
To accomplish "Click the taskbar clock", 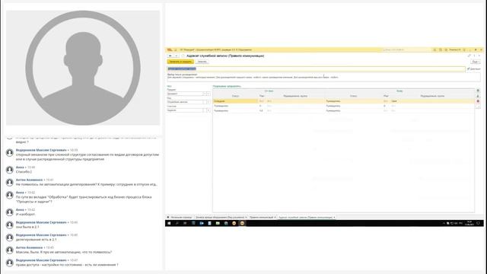I will pos(469,223).
